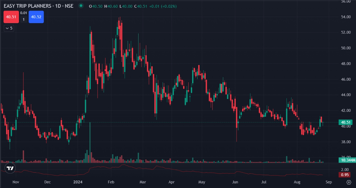
Task: Click the 46.00 price level on the axis
Action: 346,79
